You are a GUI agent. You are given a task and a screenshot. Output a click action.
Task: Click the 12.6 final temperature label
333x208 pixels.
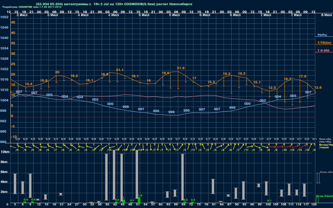pyautogui.click(x=318, y=88)
